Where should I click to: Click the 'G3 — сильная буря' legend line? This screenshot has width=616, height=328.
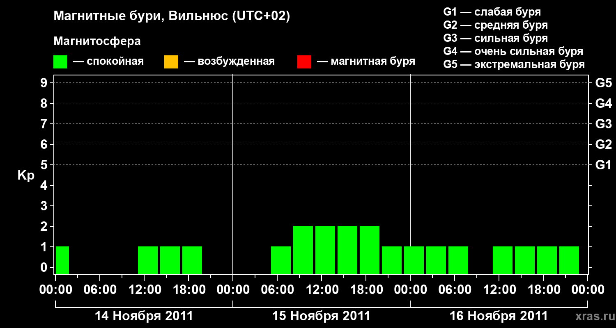(x=496, y=38)
